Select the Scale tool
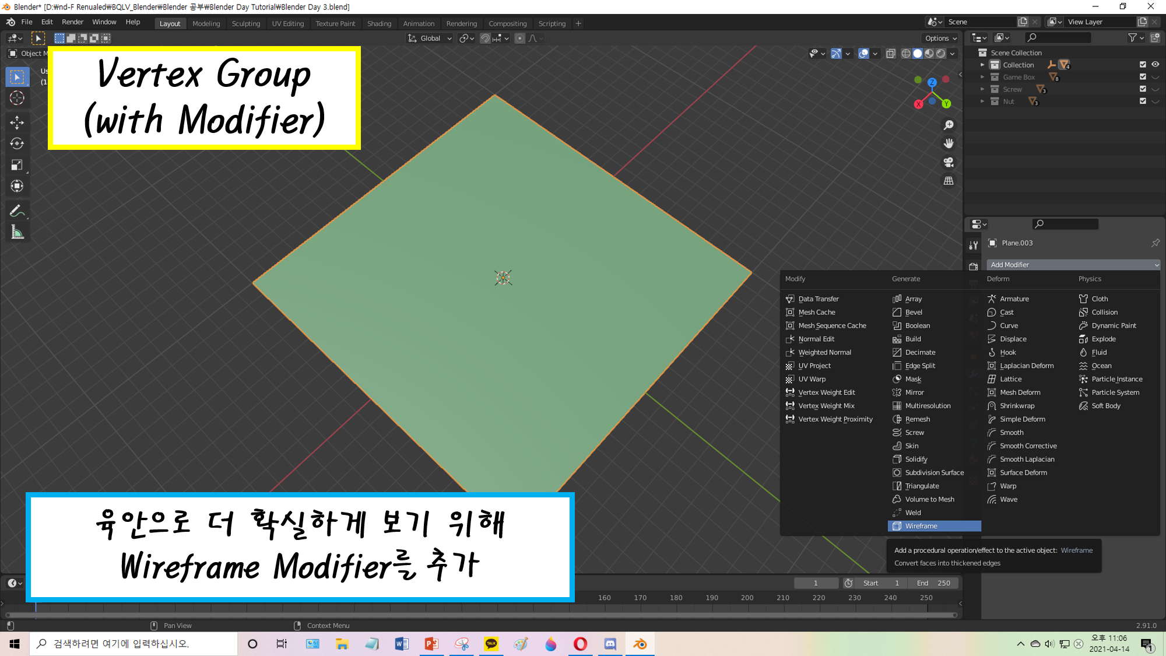Screen dimensions: 1166x656 coord(17,165)
